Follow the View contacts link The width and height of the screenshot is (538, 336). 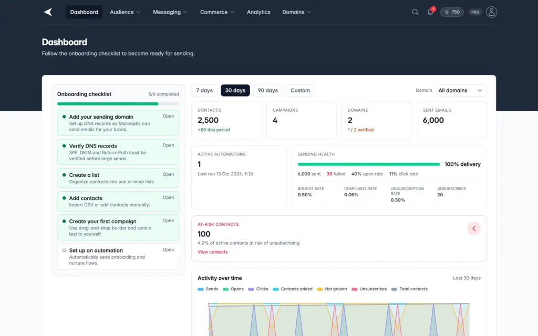(212, 251)
